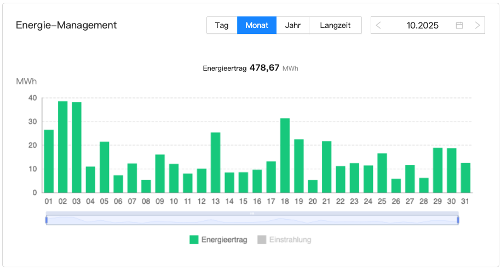Select the Monat tab
501x270 pixels.
257,25
